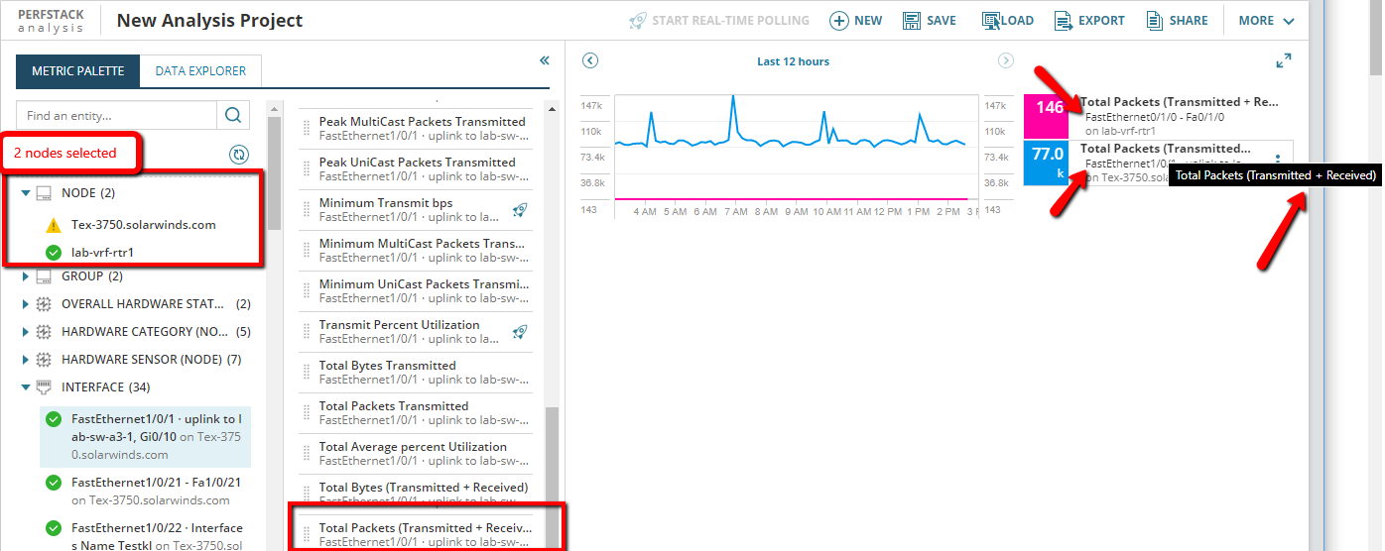Click the Start Real-Time Polling rocket icon
Viewport: 1385px width, 551px height.
tap(637, 21)
